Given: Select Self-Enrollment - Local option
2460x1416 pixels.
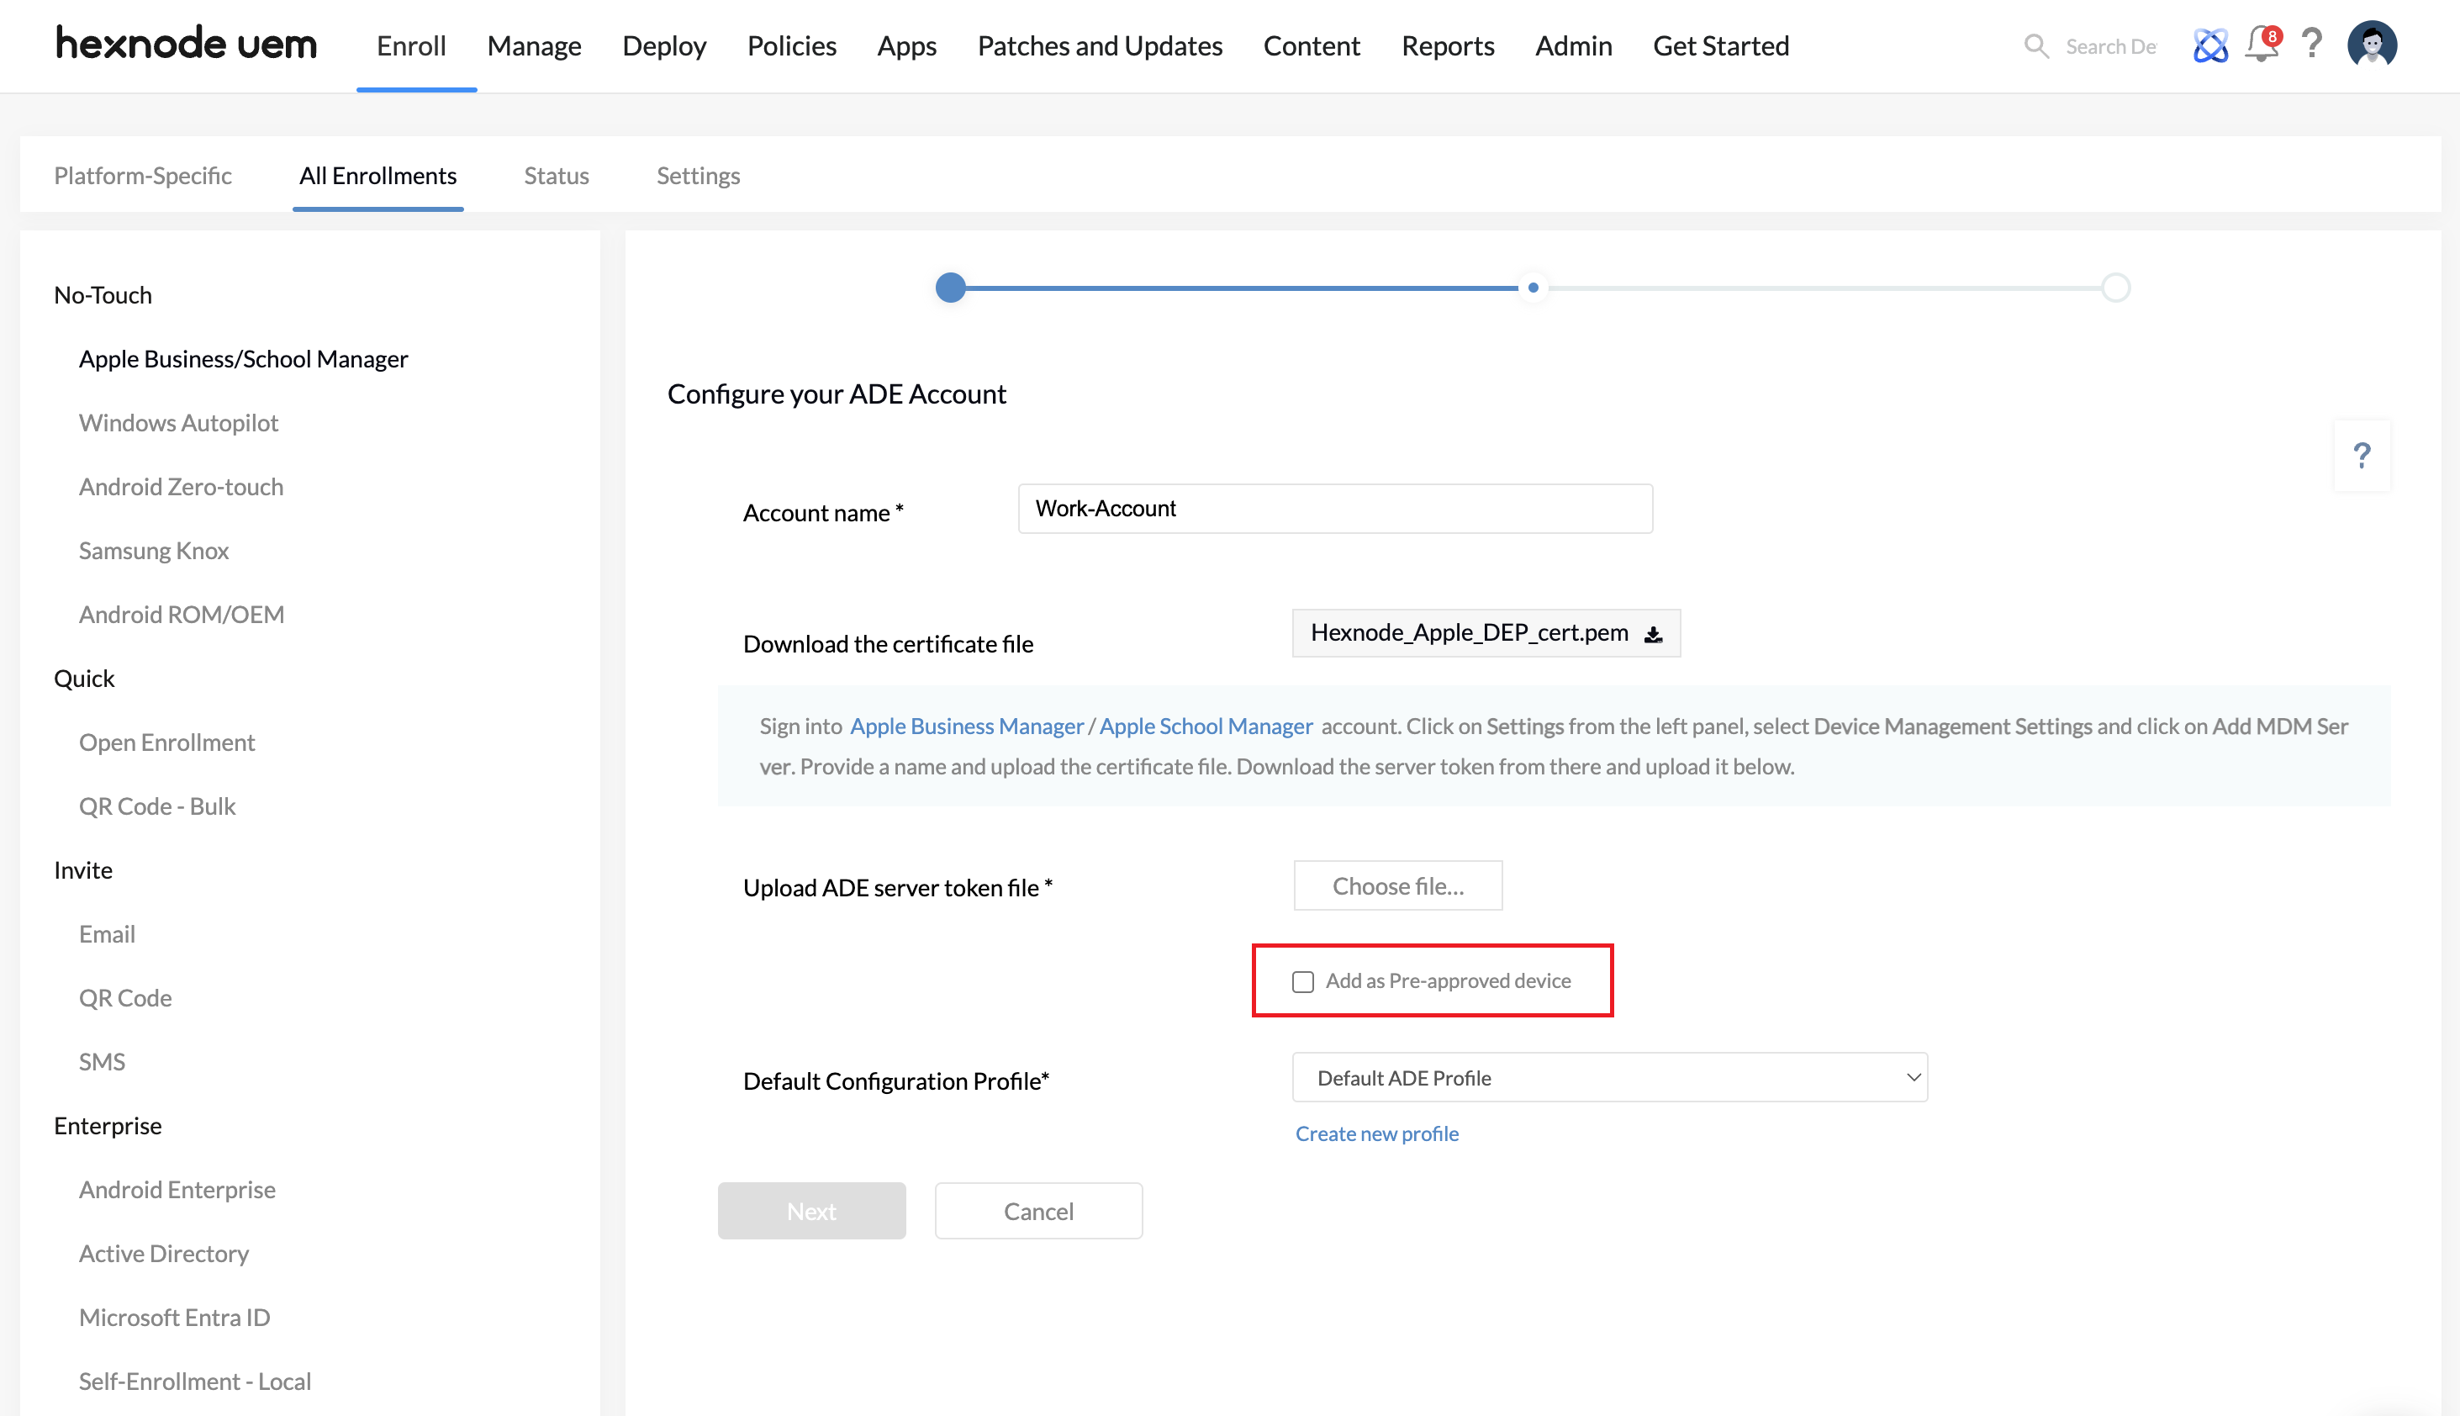Looking at the screenshot, I should 194,1381.
